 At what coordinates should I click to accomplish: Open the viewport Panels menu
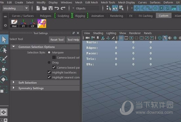[x=148, y=33]
